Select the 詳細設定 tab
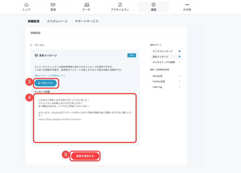This screenshot has width=241, height=173. click(x=34, y=21)
